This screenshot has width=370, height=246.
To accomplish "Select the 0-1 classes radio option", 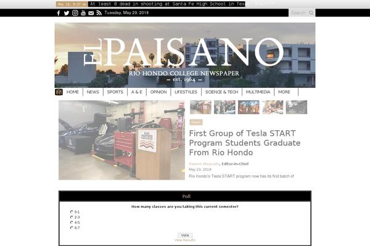I will point(72,212).
